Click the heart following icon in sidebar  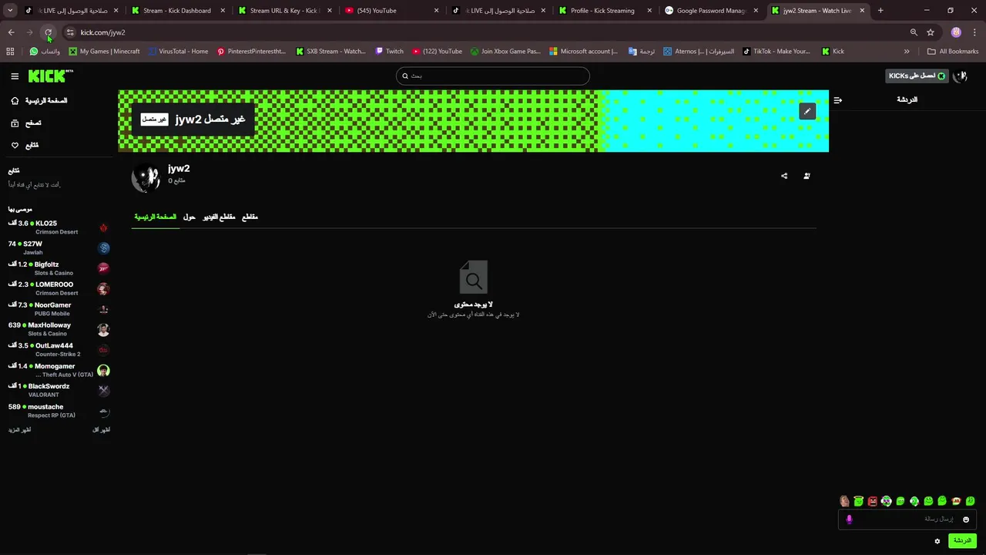(15, 145)
